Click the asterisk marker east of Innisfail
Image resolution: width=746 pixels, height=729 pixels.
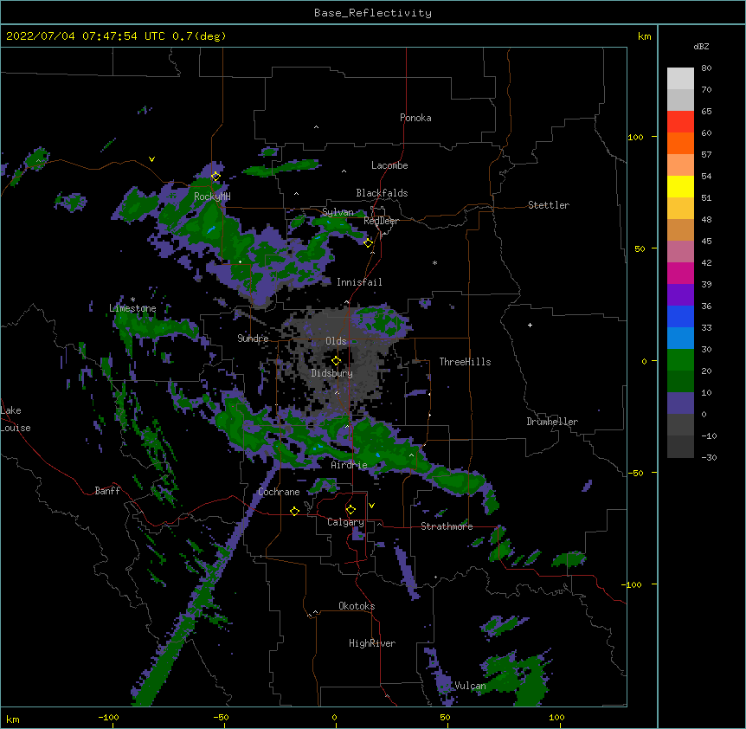click(434, 262)
